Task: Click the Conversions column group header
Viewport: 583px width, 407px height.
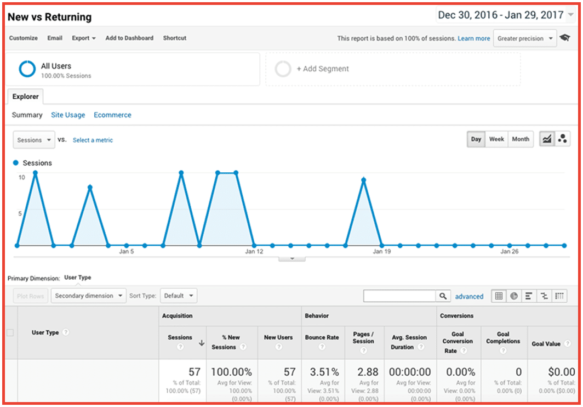Action: pyautogui.click(x=456, y=316)
